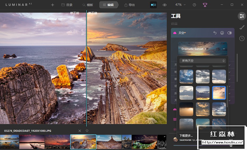Expand the second Sky AI settings row chevron
The width and height of the screenshot is (247, 150).
pyautogui.click(x=230, y=72)
